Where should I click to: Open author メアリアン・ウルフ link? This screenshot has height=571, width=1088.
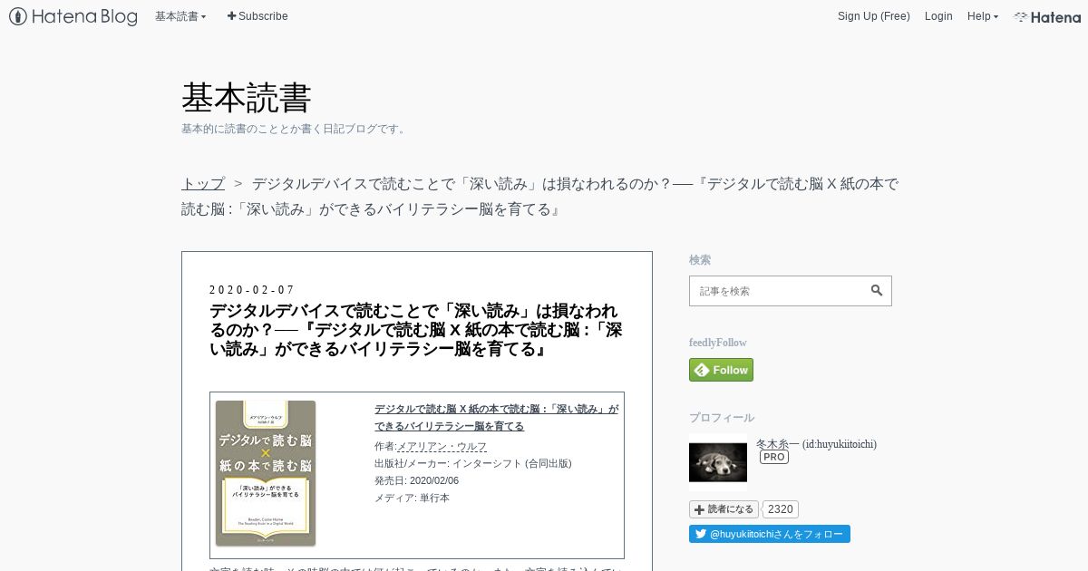pyautogui.click(x=442, y=446)
